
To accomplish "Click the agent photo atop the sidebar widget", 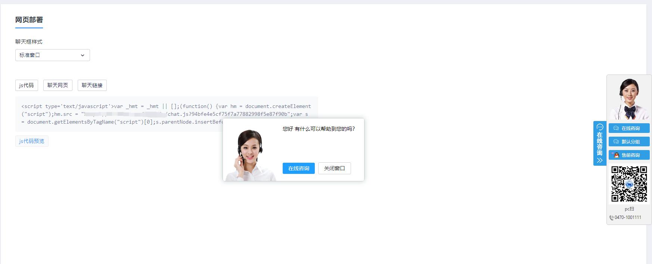I will [629, 99].
